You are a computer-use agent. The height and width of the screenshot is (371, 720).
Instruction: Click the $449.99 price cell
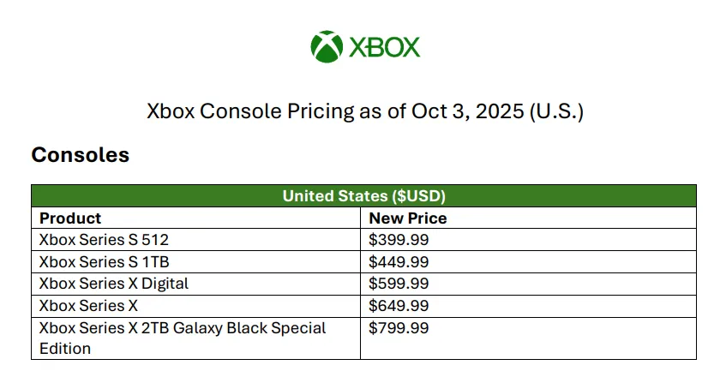(x=399, y=261)
